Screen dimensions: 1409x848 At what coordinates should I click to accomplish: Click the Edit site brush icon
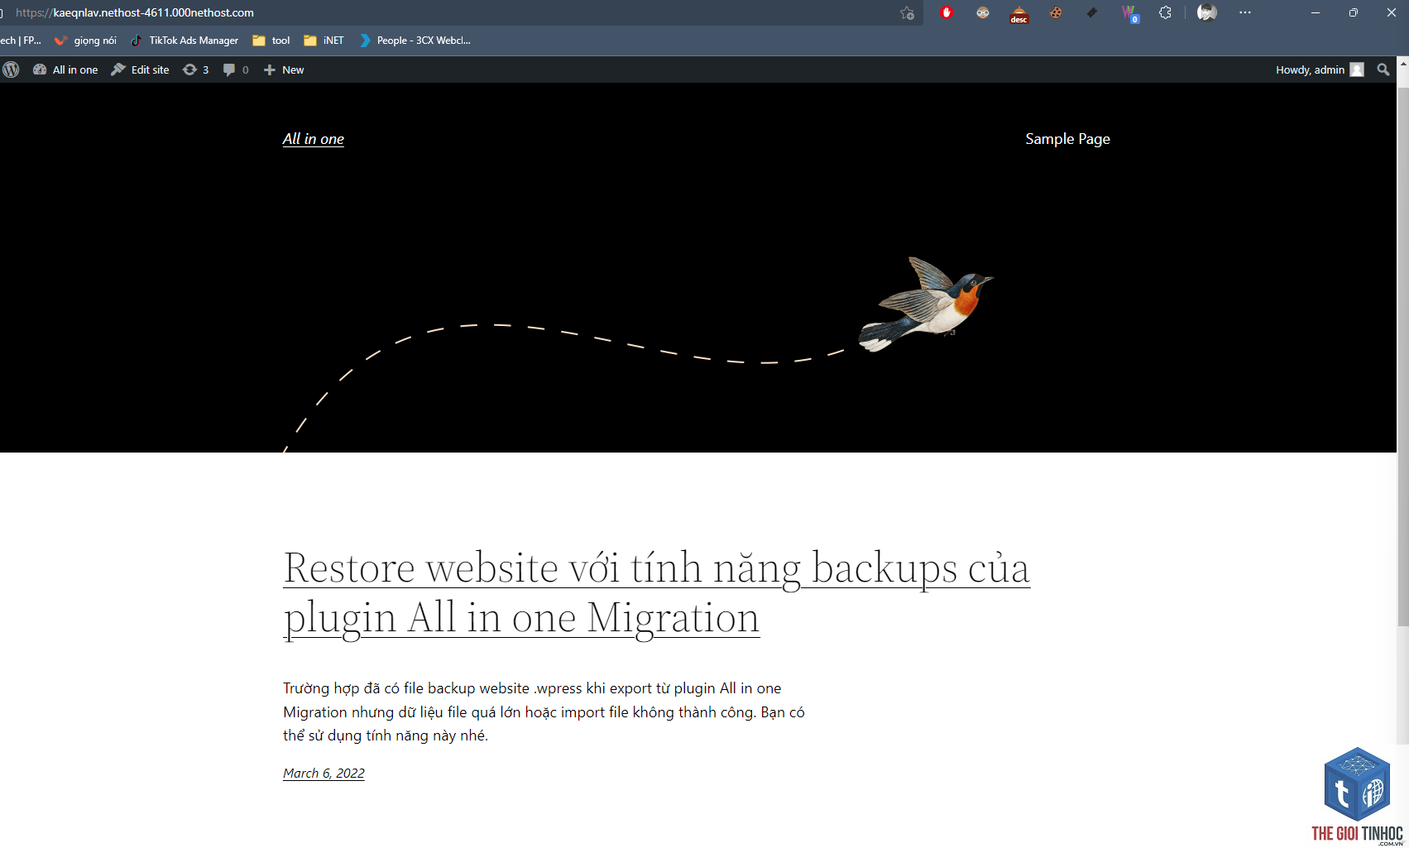118,69
